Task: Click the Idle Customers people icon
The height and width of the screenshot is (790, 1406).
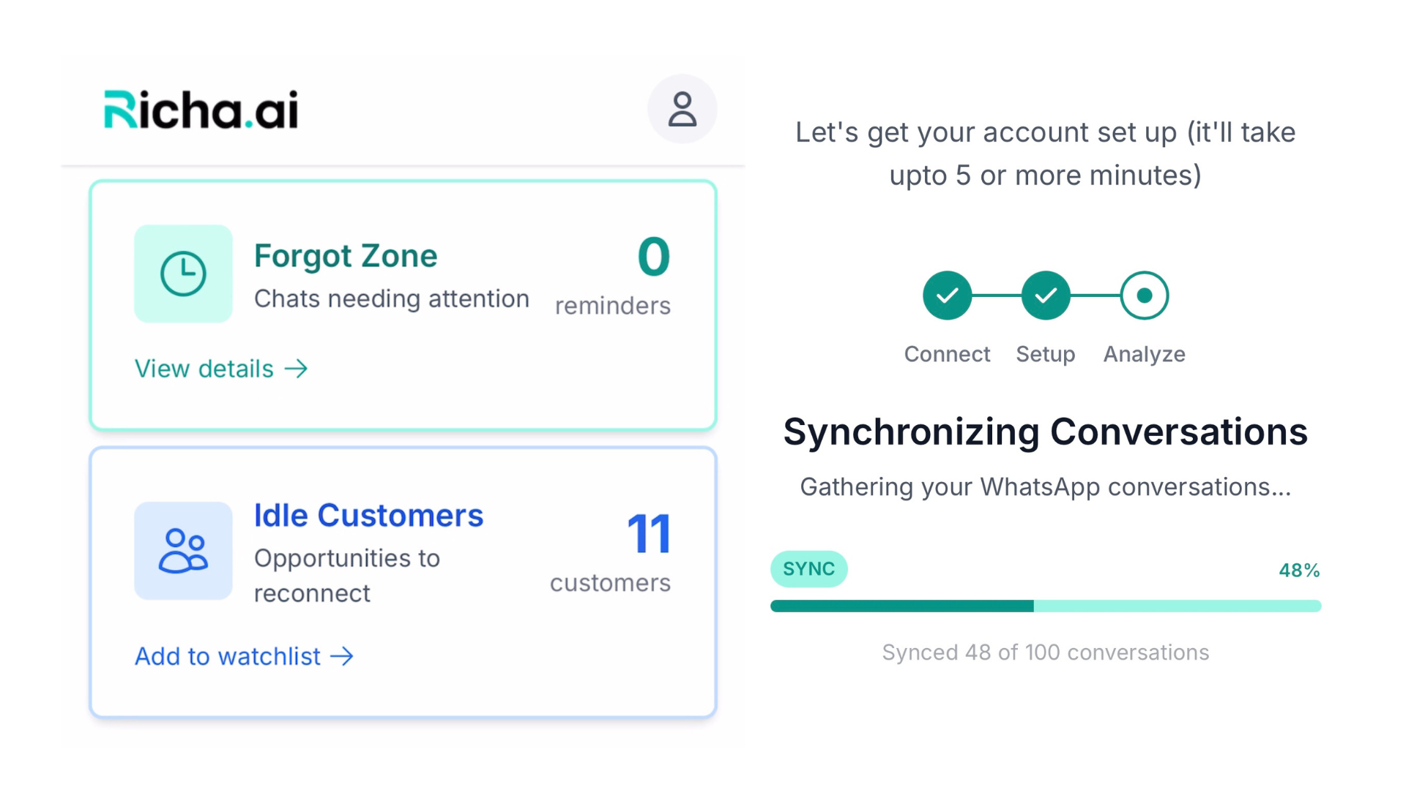Action: 183,551
